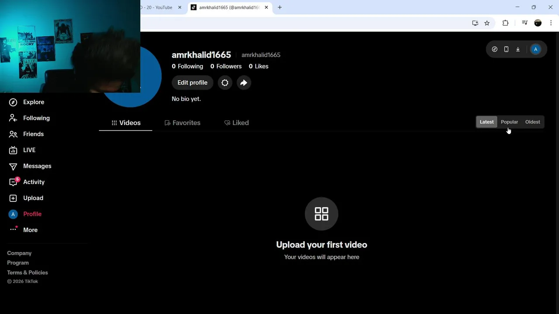Open the LIVE TV icon in sidebar
Viewport: 559px width, 314px height.
[x=13, y=150]
